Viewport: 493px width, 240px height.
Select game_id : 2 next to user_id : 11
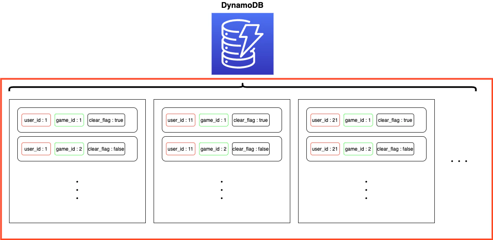[x=214, y=149]
